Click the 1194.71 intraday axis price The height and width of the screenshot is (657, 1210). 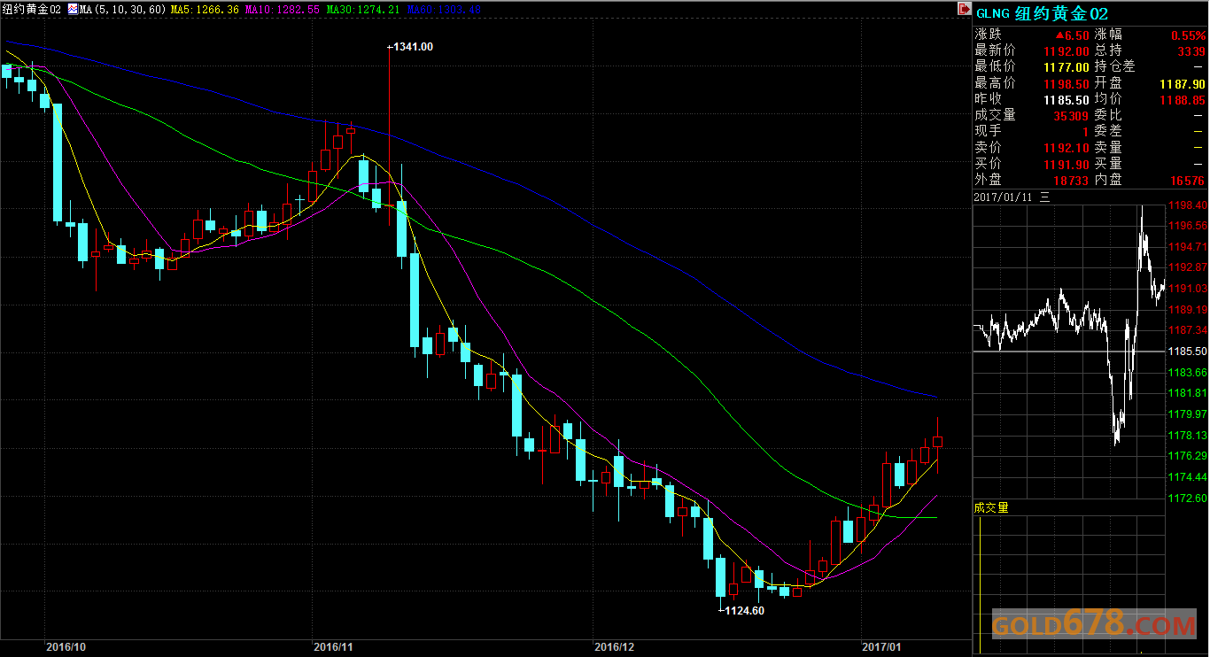[x=1188, y=247]
